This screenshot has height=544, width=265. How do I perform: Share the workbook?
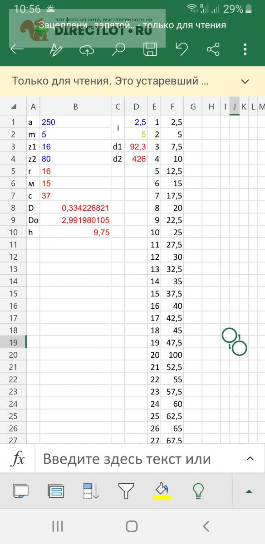coord(213,49)
